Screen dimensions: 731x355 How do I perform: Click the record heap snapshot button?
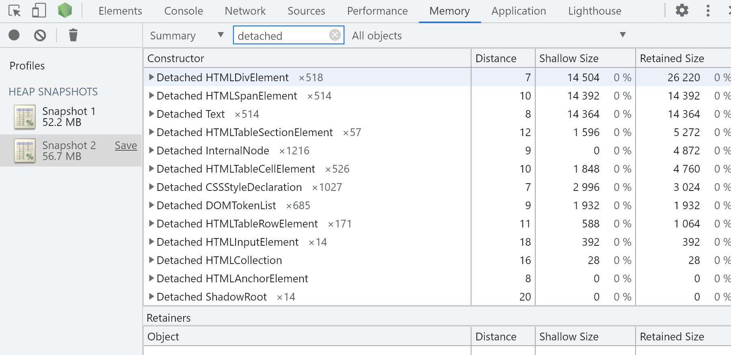point(14,35)
